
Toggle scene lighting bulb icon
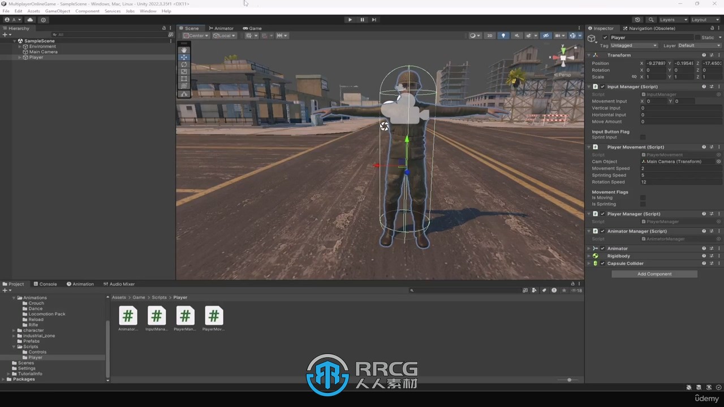pyautogui.click(x=503, y=36)
